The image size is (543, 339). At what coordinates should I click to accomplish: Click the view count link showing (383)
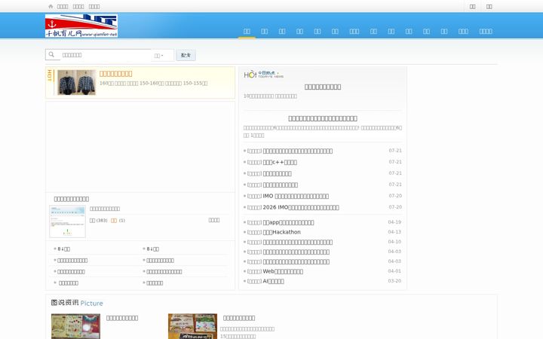98,220
